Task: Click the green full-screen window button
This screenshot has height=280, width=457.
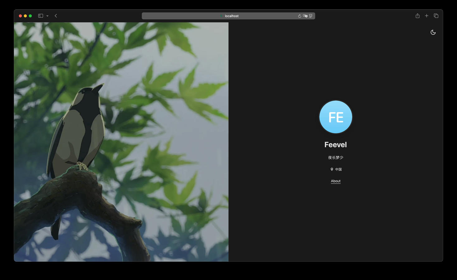Action: (30, 16)
